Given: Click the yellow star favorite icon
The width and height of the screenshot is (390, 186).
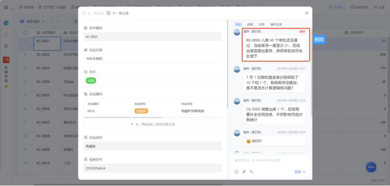Looking at the screenshot, I should click(x=6, y=86).
